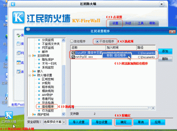The width and height of the screenshot is (177, 131).
Task: Select 模块规则 in the tree
Action: point(48,91)
